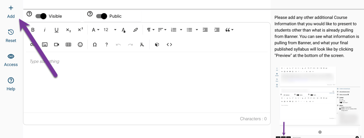364x138 pixels.
Task: Click help icon beside Visible toggle
Action: click(29, 14)
